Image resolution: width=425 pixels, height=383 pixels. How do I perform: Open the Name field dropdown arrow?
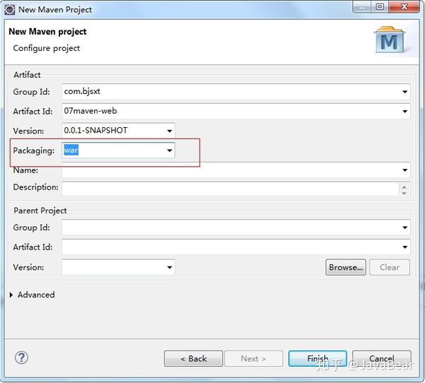[404, 170]
